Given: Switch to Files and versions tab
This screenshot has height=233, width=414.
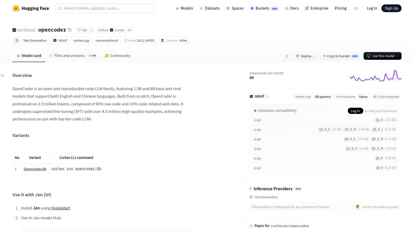Looking at the screenshot, I should coord(73,56).
